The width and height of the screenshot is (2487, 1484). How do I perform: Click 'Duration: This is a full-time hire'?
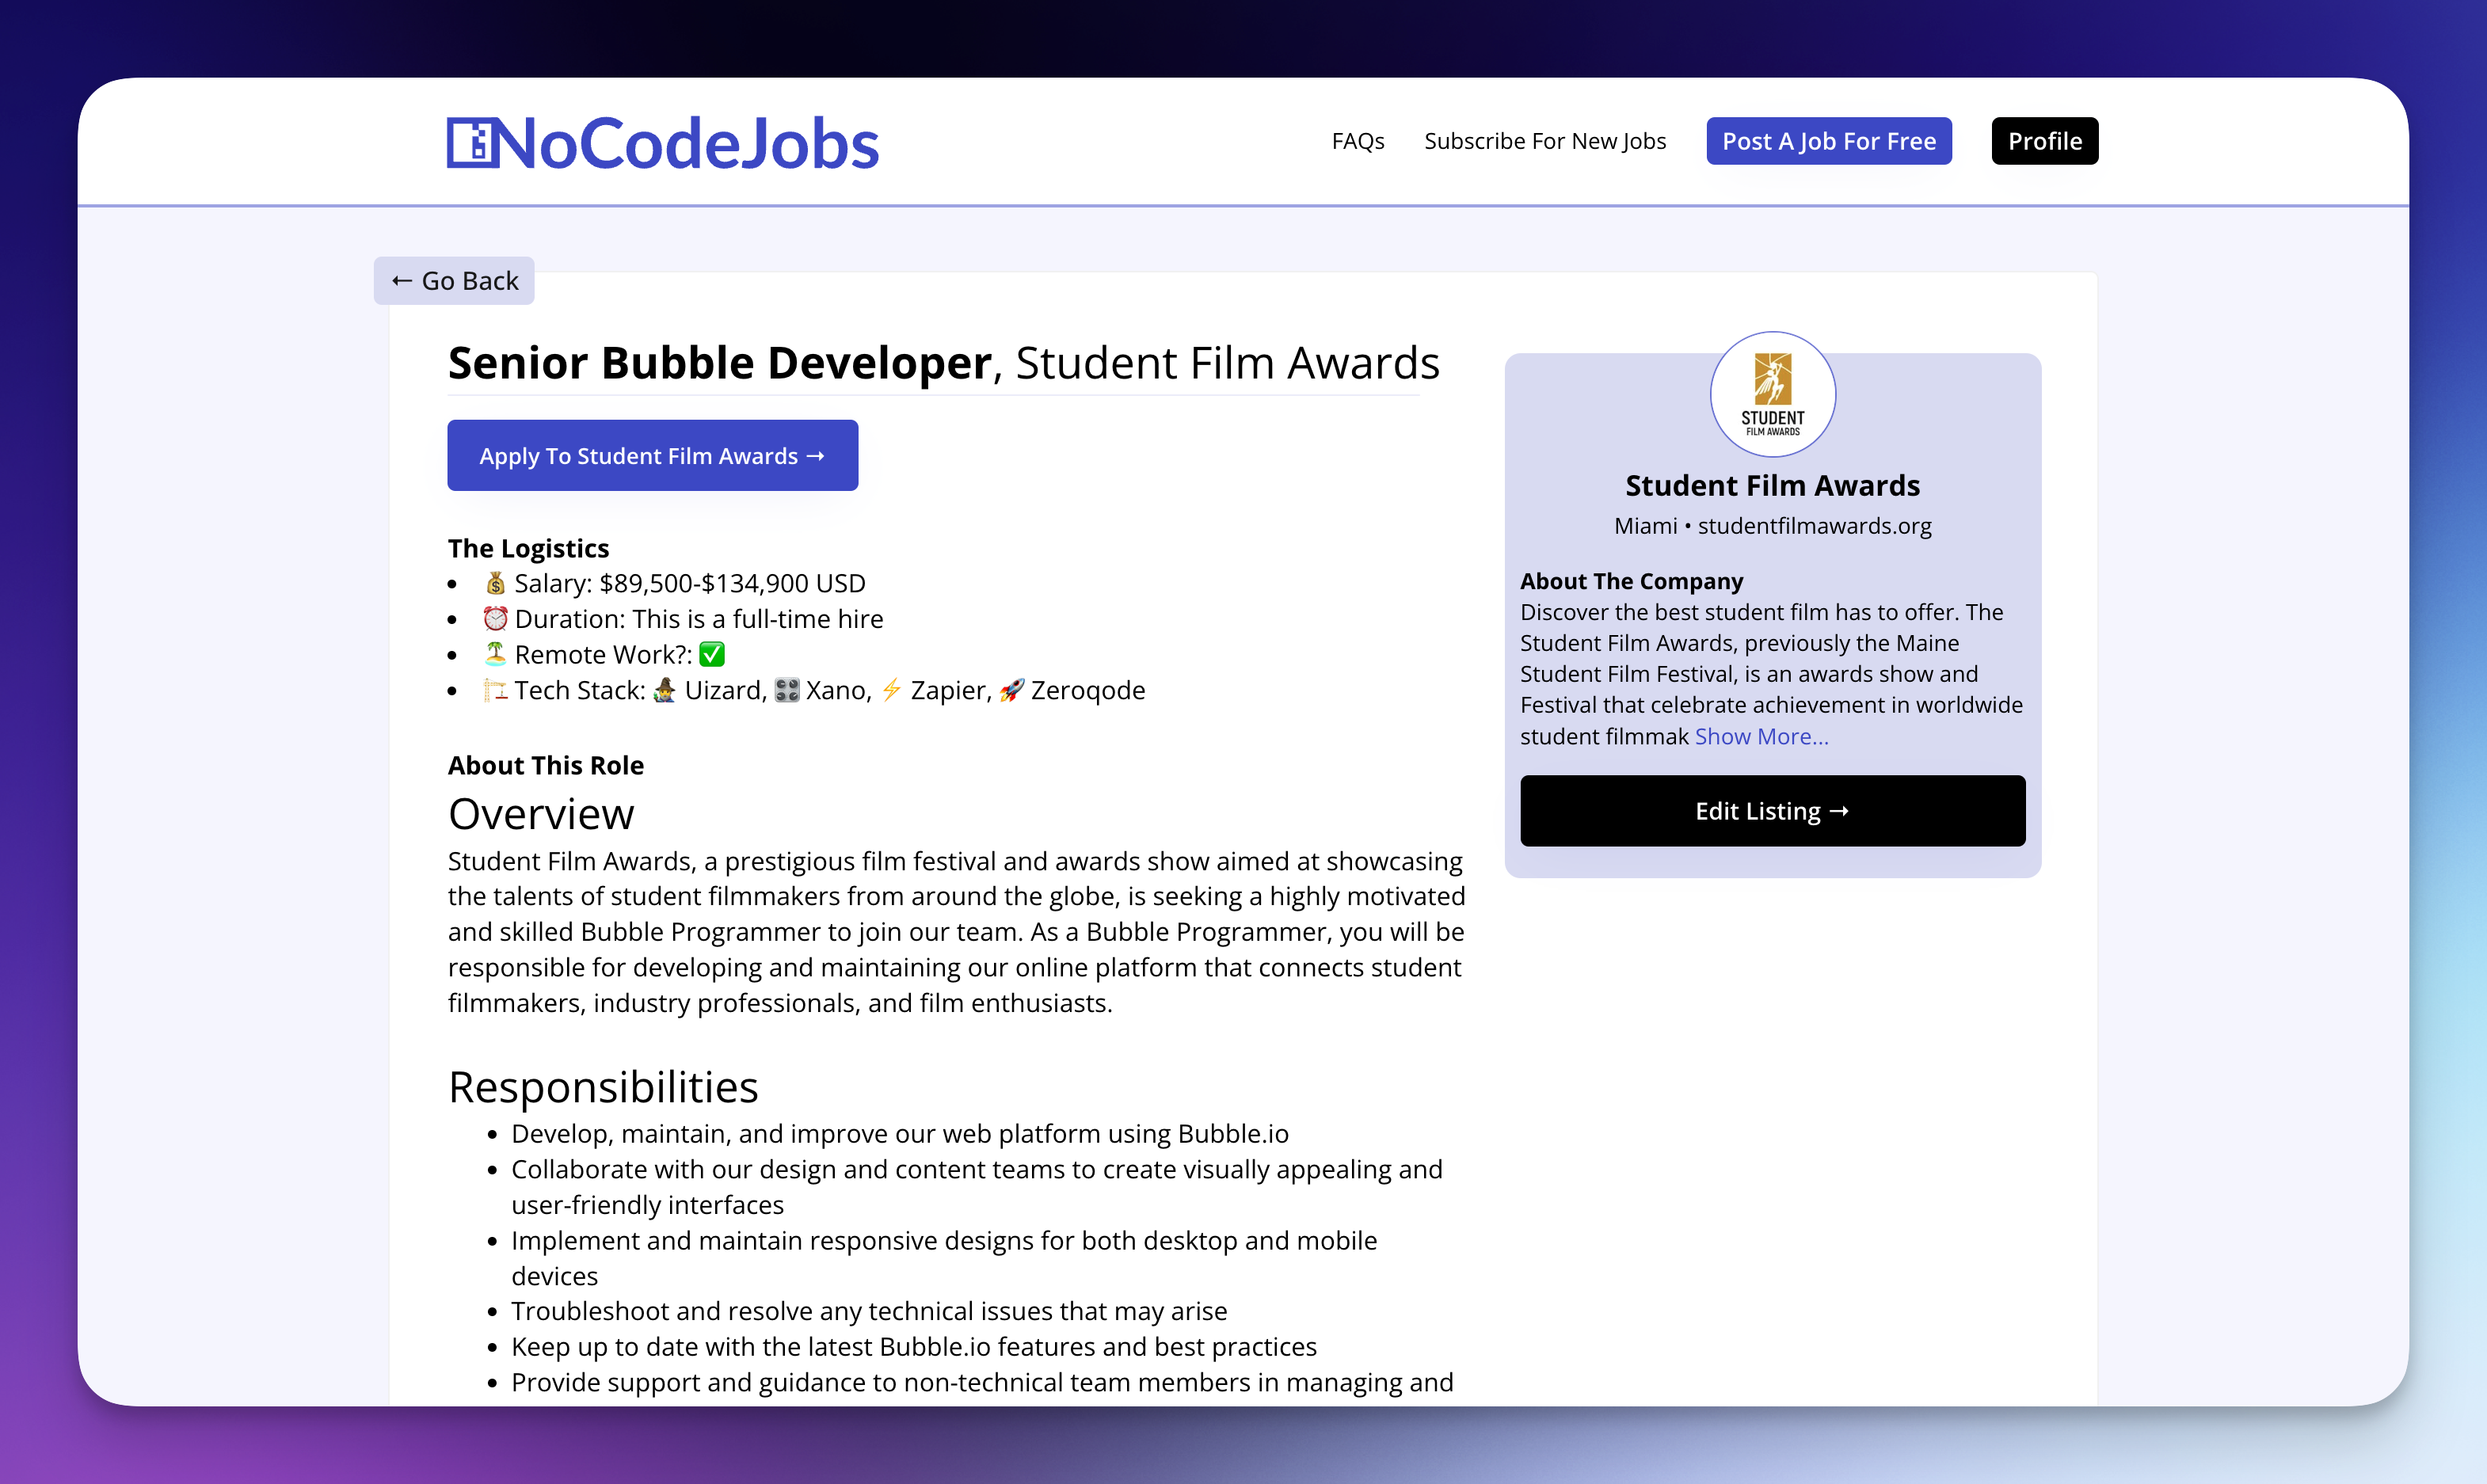coord(698,619)
